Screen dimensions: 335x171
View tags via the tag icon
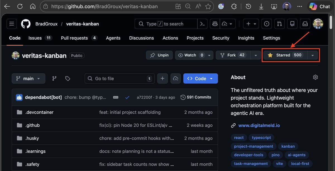coord(68,79)
